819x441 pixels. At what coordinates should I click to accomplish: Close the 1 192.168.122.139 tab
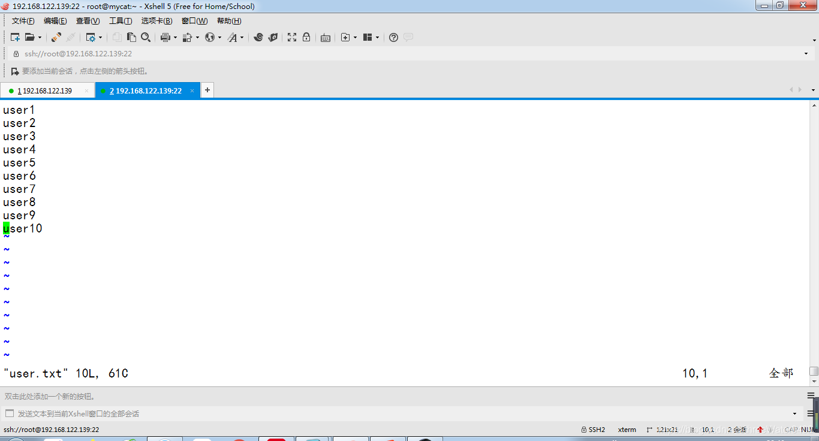coord(86,91)
